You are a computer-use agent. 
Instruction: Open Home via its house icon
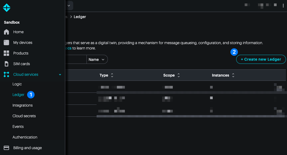[x=6, y=32]
